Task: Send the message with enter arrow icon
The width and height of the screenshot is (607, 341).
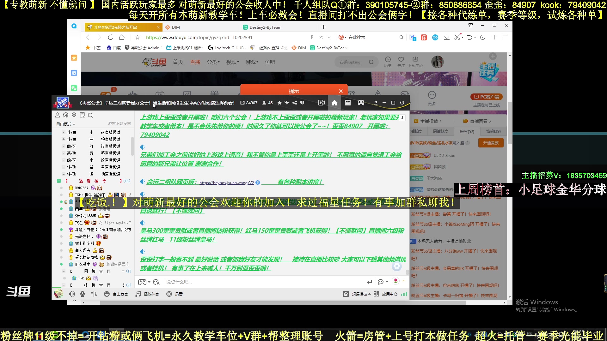Action: [x=369, y=282]
